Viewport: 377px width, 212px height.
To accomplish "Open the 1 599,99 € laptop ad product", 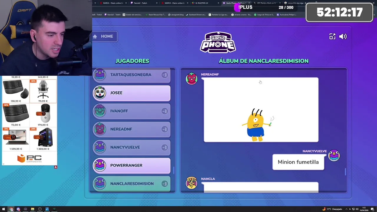I will coord(16,139).
